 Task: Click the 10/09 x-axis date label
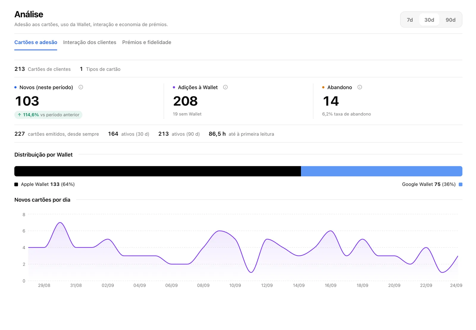coord(235,285)
